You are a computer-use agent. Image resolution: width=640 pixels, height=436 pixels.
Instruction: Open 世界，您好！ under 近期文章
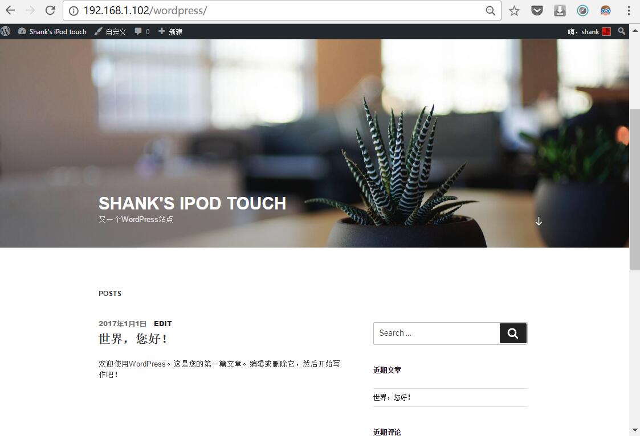click(x=392, y=397)
